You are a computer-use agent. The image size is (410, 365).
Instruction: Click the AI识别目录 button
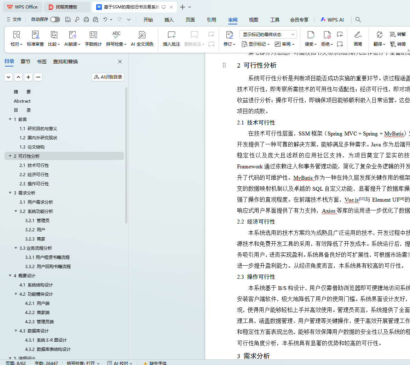coord(108,77)
